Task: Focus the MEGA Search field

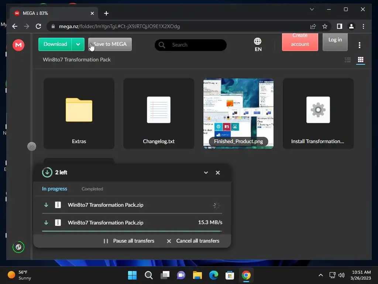Action: tap(190, 45)
